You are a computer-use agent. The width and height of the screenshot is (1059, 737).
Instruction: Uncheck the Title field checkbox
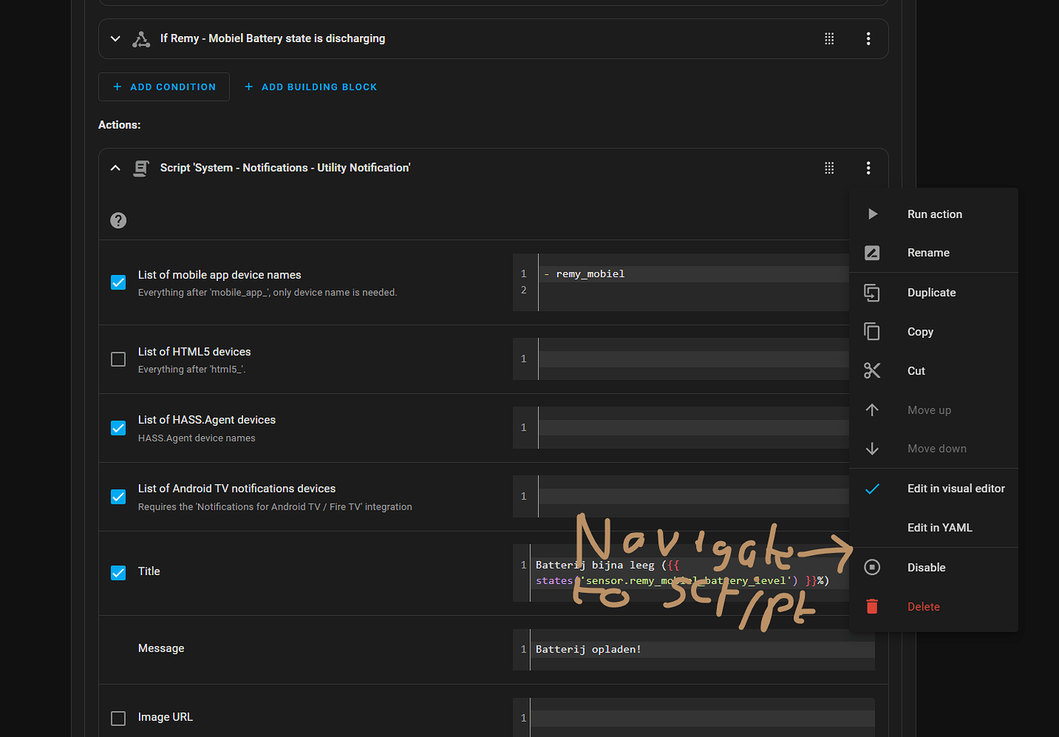pos(117,572)
